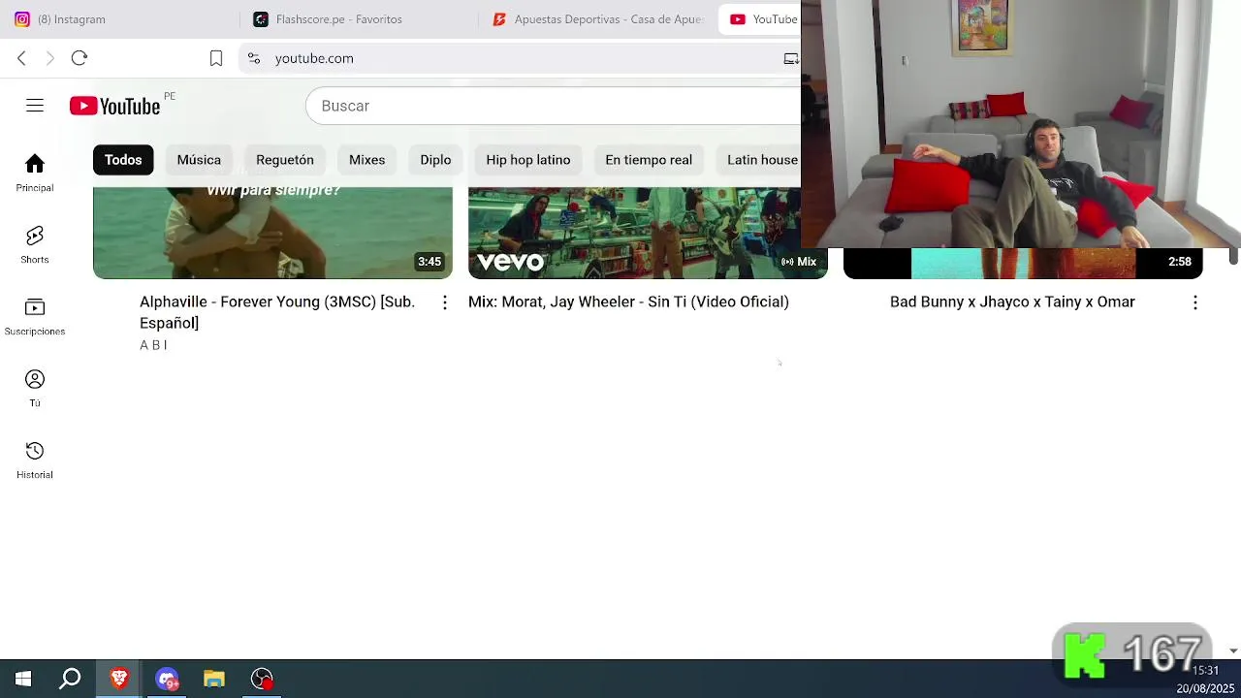1241x698 pixels.
Task: Reload the page with the refresh icon
Action: click(80, 58)
